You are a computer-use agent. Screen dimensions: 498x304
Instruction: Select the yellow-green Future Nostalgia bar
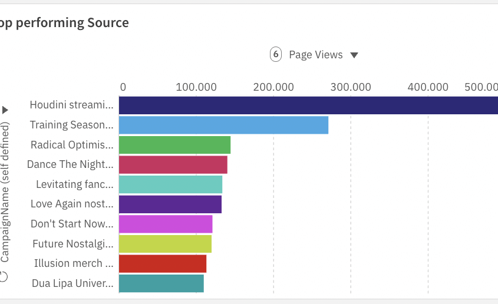coord(165,244)
